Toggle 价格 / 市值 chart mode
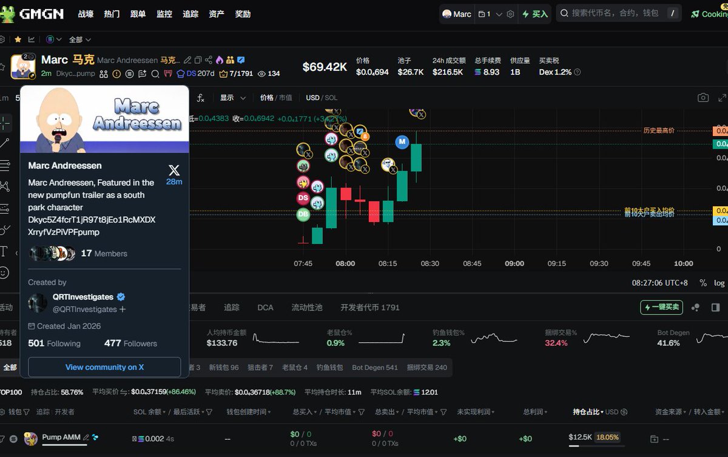The image size is (728, 457). pos(276,98)
